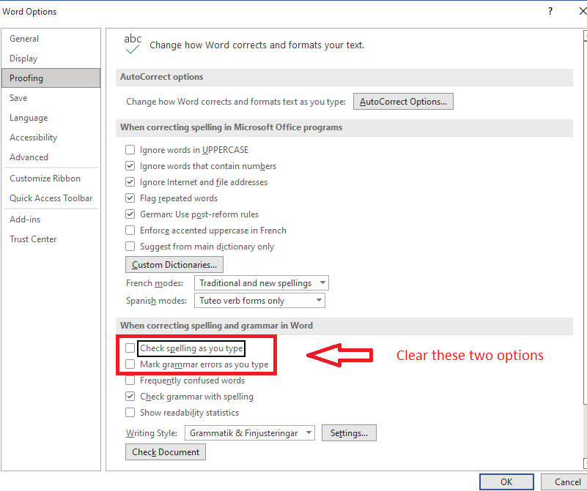Select the Proofing category
This screenshot has height=491, width=587.
click(x=51, y=78)
